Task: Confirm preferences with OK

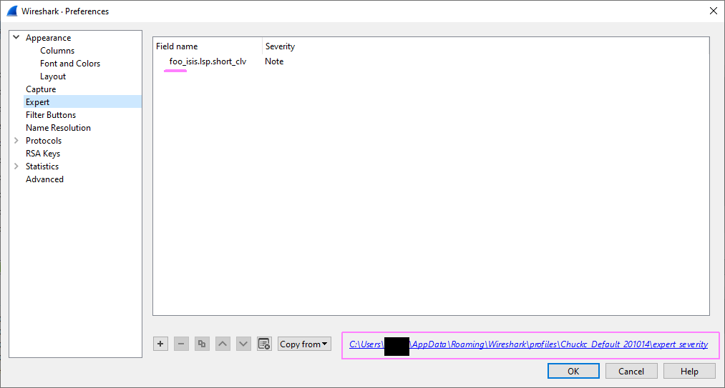Action: 573,372
